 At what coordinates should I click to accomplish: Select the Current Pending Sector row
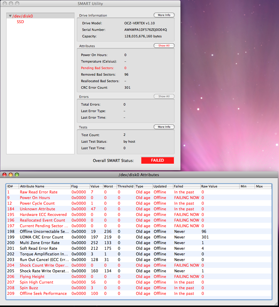point(139,226)
